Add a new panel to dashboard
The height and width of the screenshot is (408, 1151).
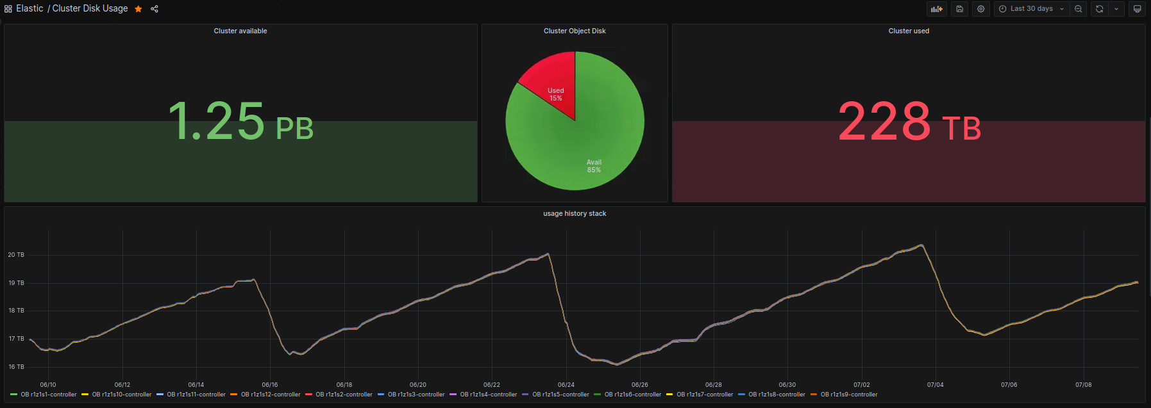(x=937, y=9)
